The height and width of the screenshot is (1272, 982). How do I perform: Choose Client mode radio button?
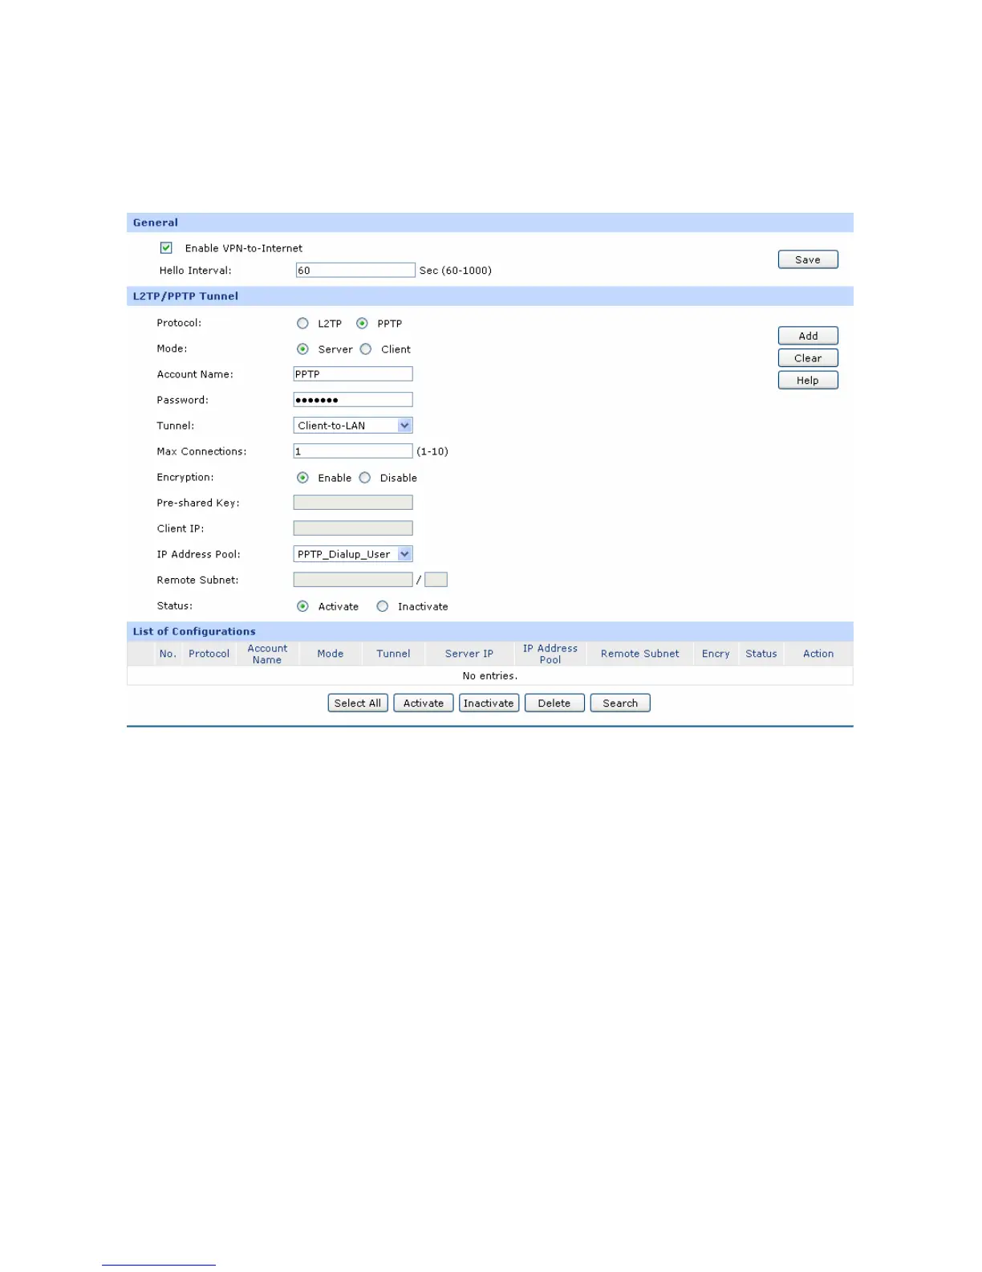(366, 349)
